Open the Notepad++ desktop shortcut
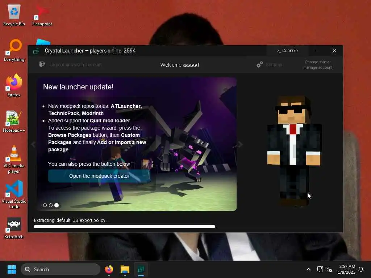The width and height of the screenshot is (371, 278). (14, 121)
